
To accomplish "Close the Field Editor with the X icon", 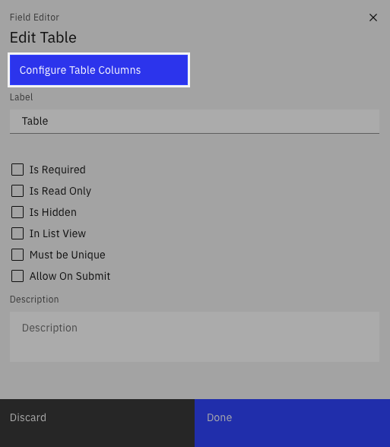I will [x=373, y=17].
